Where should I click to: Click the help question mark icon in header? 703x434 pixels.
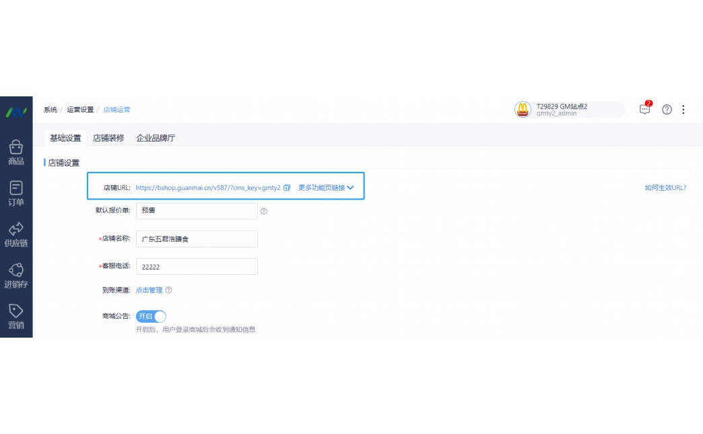(x=667, y=109)
